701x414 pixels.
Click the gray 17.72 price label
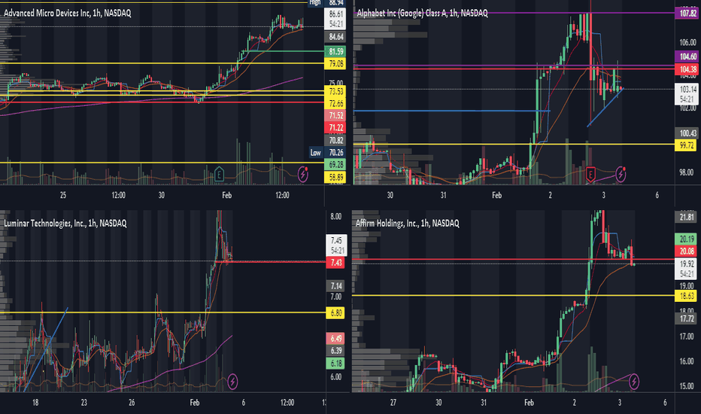(x=686, y=318)
